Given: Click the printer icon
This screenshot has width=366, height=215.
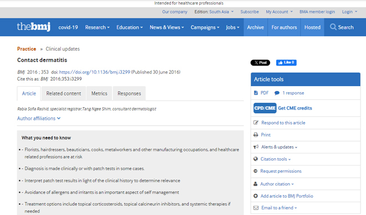Looking at the screenshot, I should [x=256, y=135].
